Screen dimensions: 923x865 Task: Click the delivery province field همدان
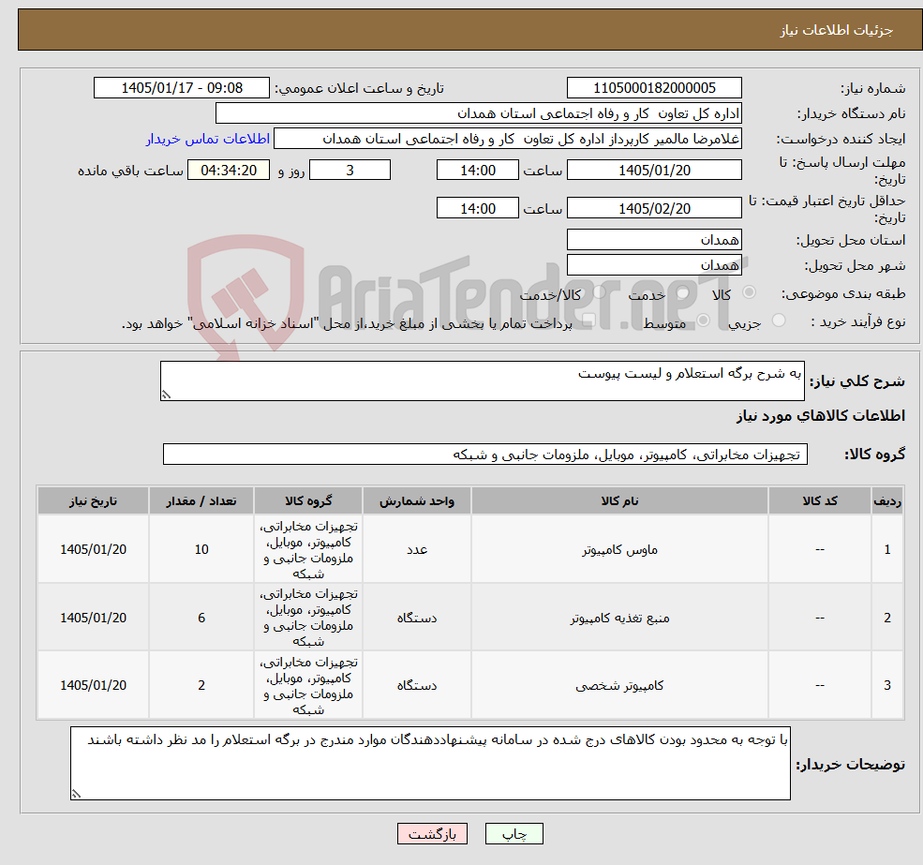pyautogui.click(x=654, y=240)
